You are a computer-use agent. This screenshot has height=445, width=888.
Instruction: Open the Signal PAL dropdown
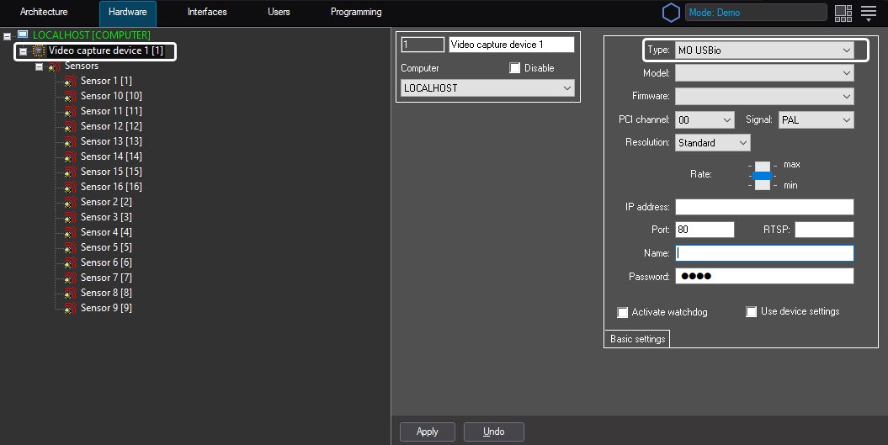(x=816, y=119)
